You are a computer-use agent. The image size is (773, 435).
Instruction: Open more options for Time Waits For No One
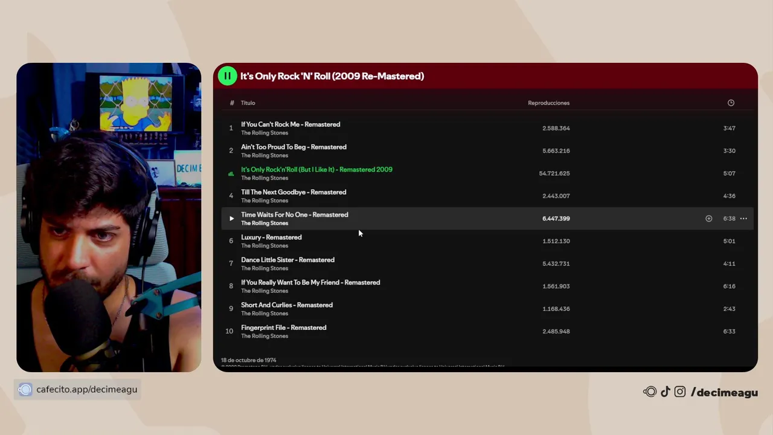(743, 219)
